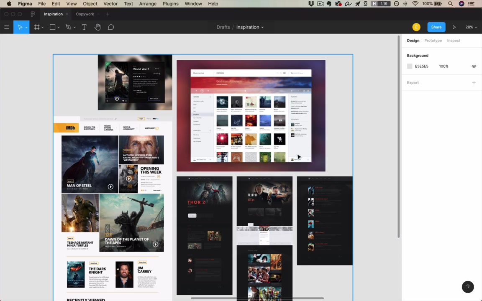
Task: Add an export setting with plus
Action: pyautogui.click(x=474, y=83)
